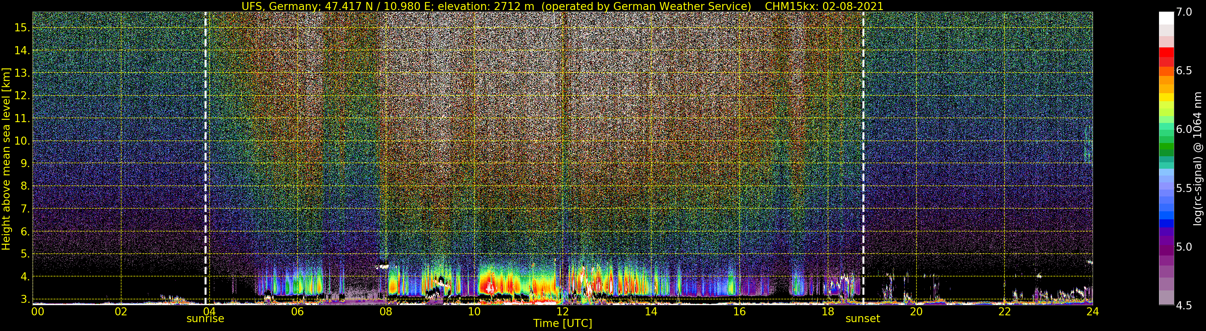Click the '16' time tick label

tap(739, 311)
